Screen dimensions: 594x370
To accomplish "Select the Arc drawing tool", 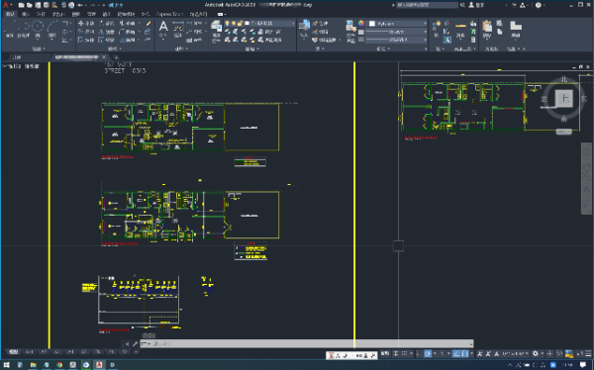I will click(52, 29).
